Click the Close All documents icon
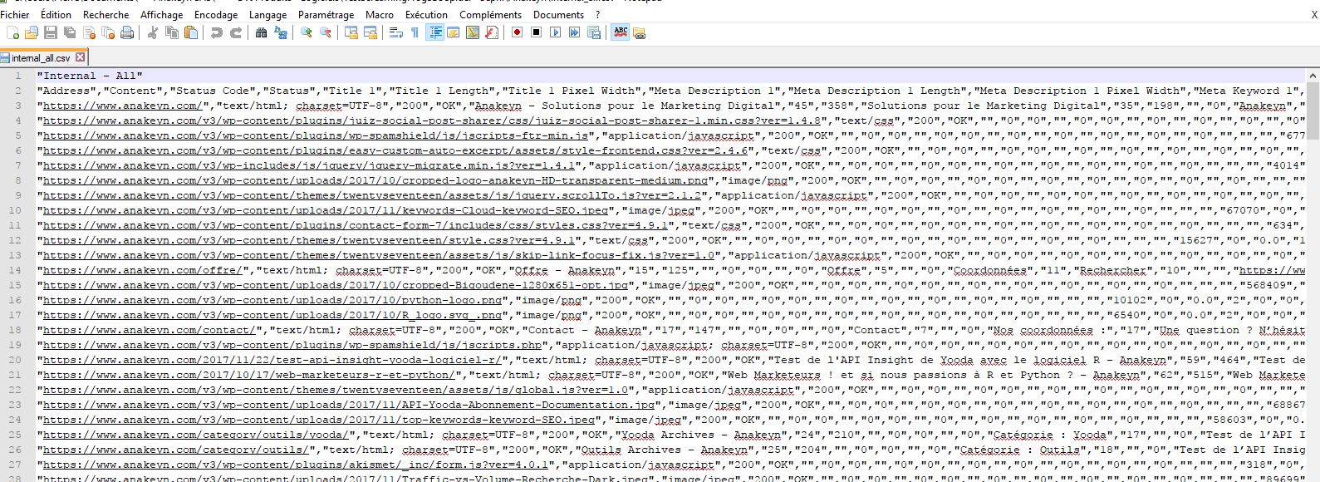This screenshot has width=1320, height=482. pos(109,32)
